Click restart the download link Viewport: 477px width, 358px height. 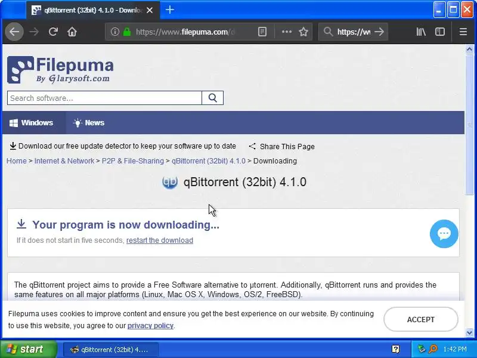coord(160,240)
